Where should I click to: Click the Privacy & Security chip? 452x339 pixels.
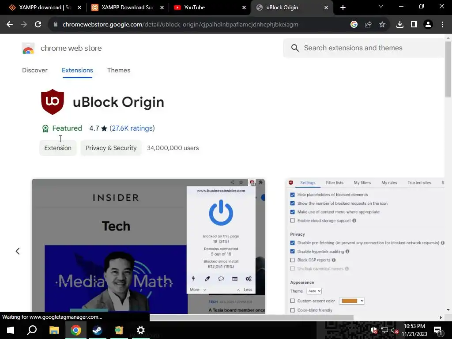111,148
